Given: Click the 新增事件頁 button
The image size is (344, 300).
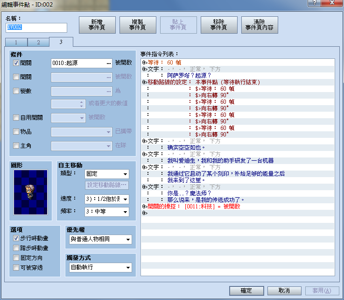Looking at the screenshot, I should 97,25.
